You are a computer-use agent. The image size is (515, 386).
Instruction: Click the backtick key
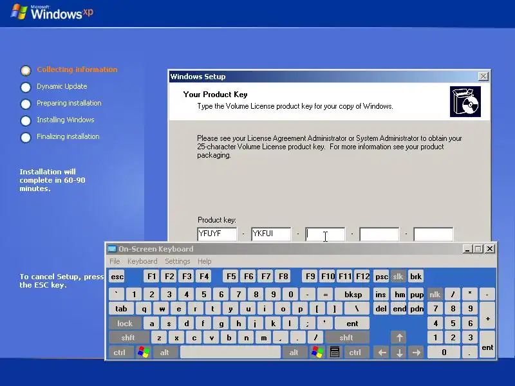[x=117, y=295]
